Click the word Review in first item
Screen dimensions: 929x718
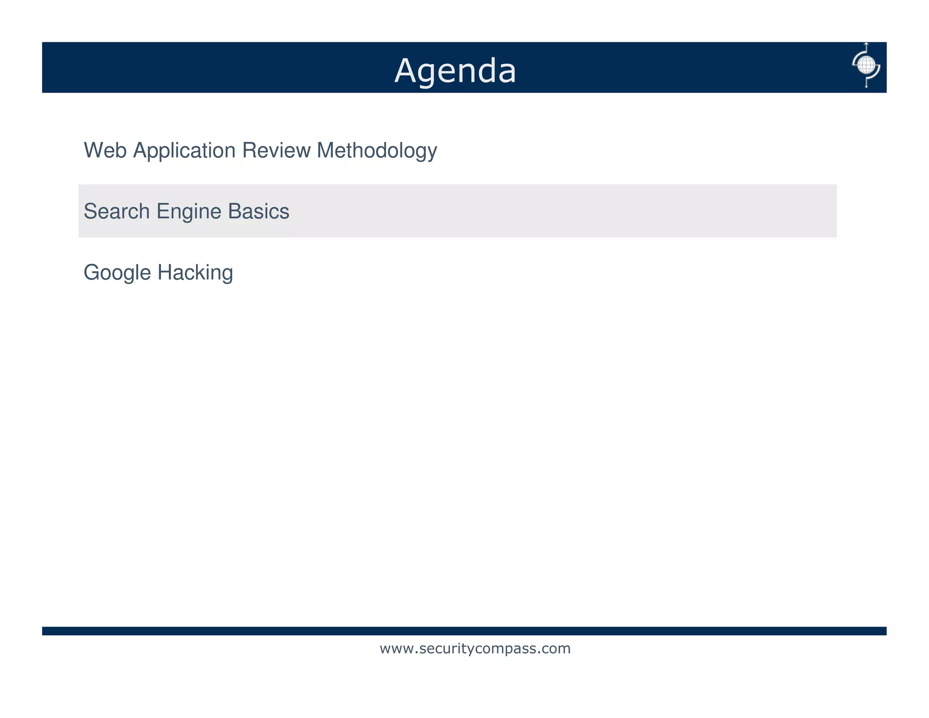(276, 150)
